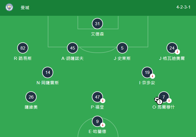
Task: Select striker number 9 circle
Action: 97,121
